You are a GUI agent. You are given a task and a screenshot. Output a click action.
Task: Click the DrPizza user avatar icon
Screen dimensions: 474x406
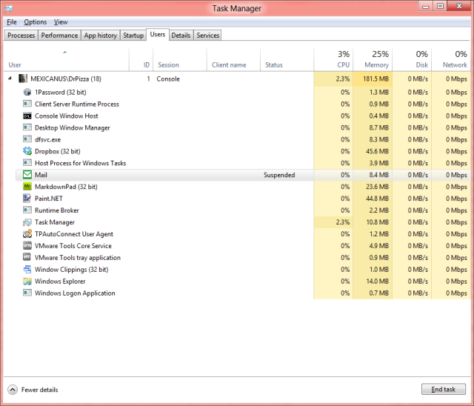(23, 79)
